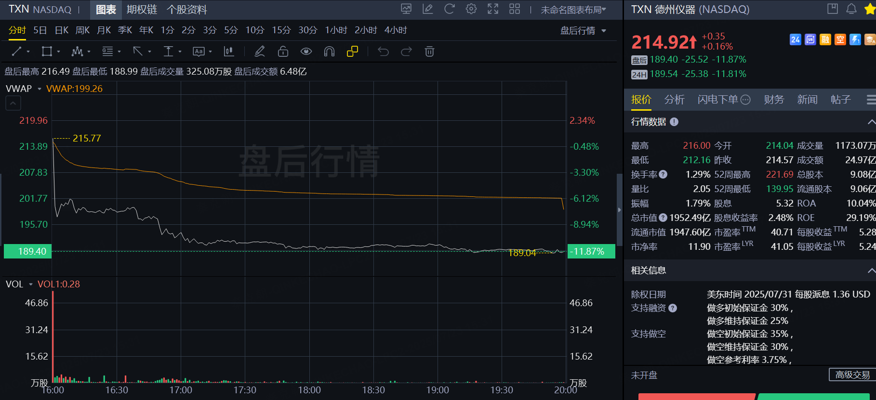Switch to 期权链 tab

coord(142,10)
